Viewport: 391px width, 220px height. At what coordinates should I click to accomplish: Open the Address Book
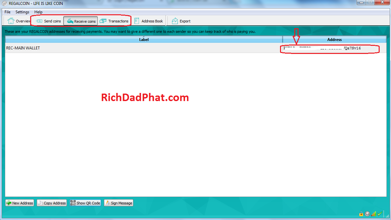click(148, 21)
